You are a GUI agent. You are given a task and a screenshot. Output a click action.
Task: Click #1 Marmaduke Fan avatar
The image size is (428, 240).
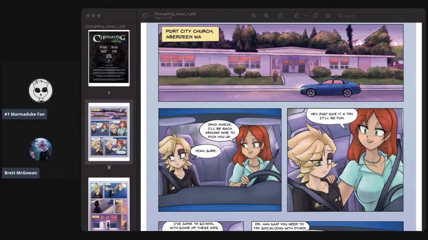[x=40, y=90]
